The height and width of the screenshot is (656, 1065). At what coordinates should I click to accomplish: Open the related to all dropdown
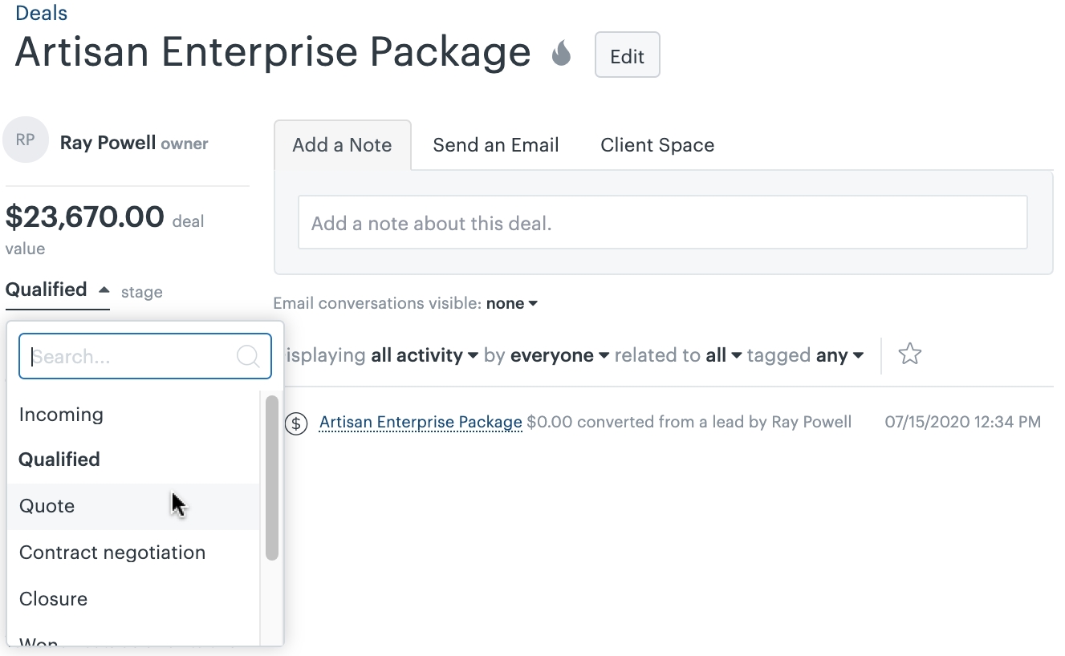[723, 355]
